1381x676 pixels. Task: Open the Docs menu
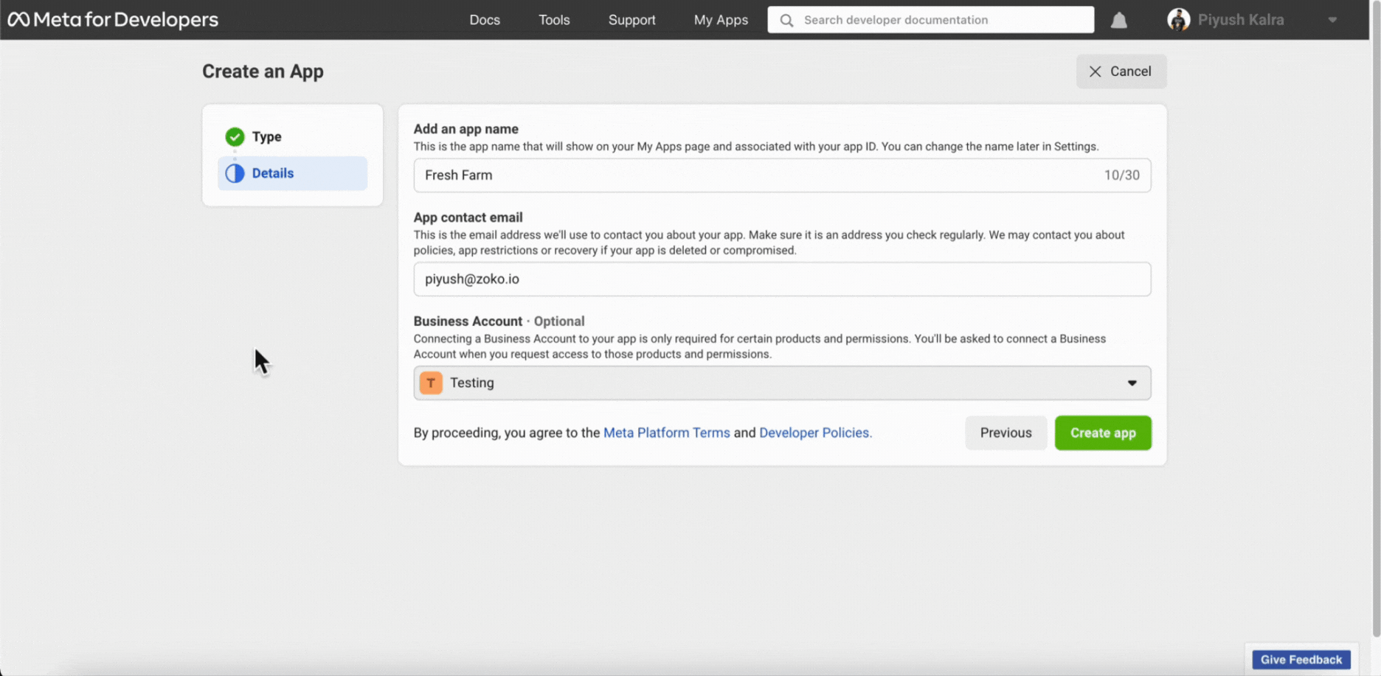(485, 20)
